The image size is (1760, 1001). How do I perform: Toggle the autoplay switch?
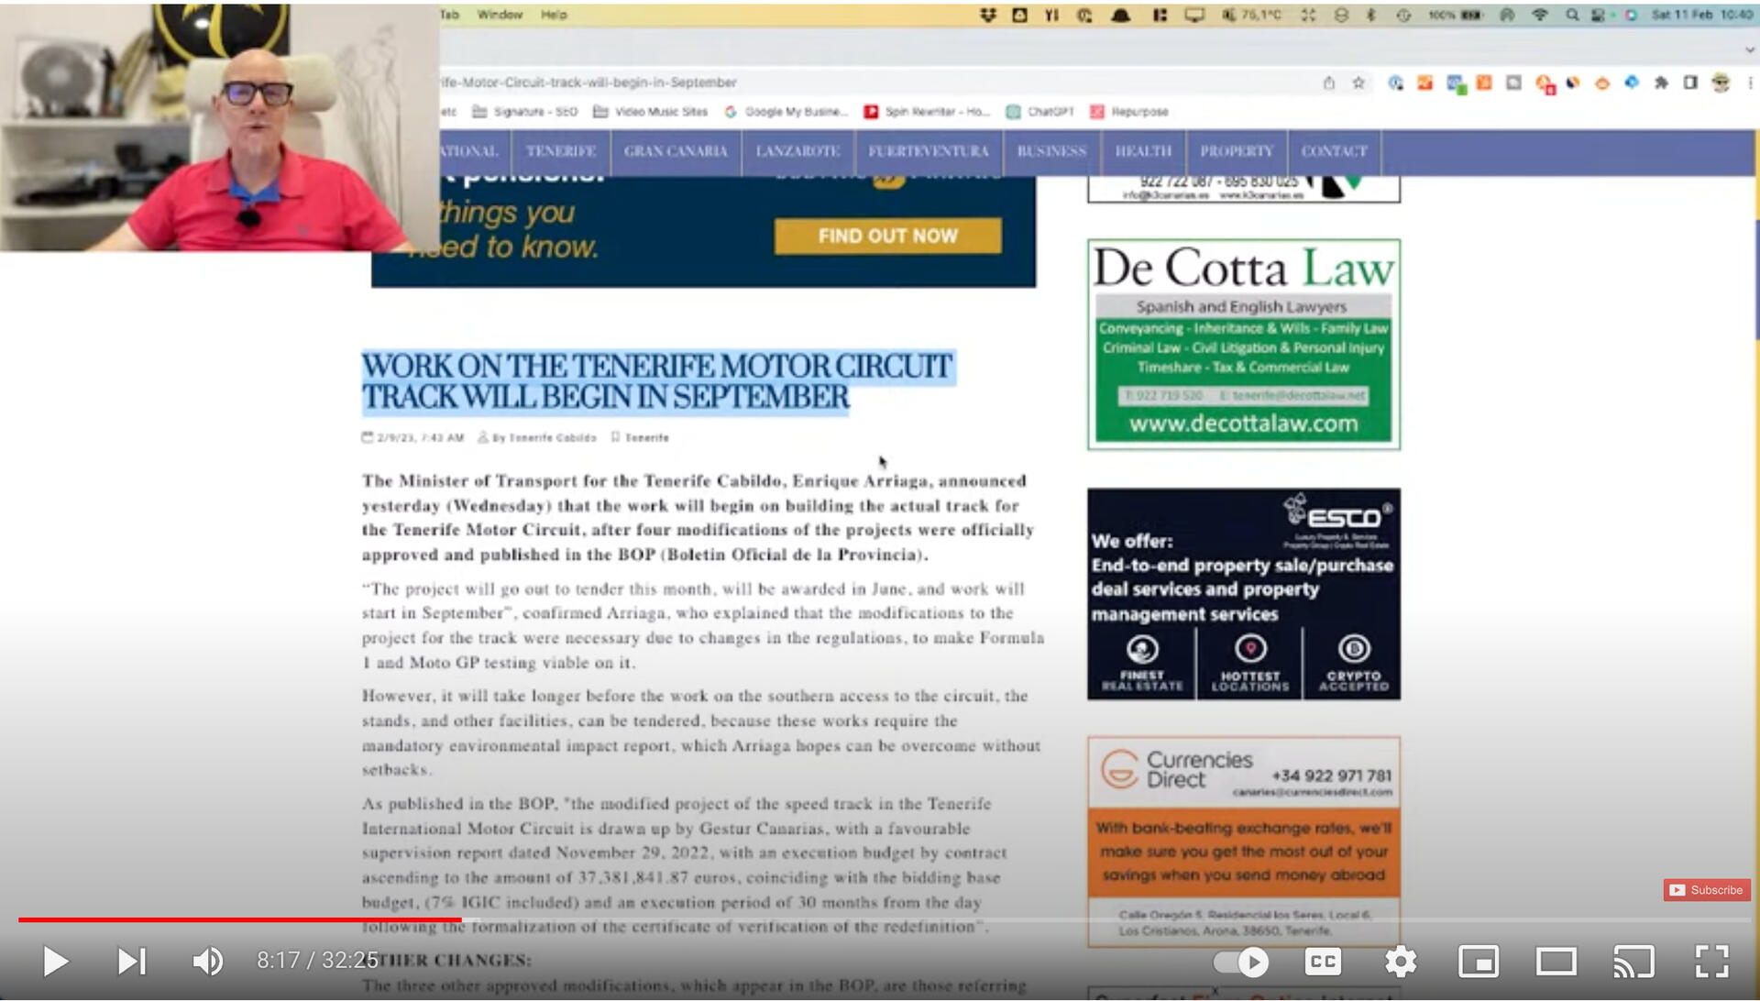tap(1241, 962)
